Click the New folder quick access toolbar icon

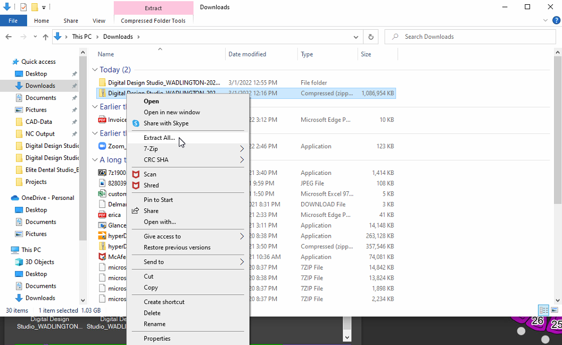[x=35, y=7]
